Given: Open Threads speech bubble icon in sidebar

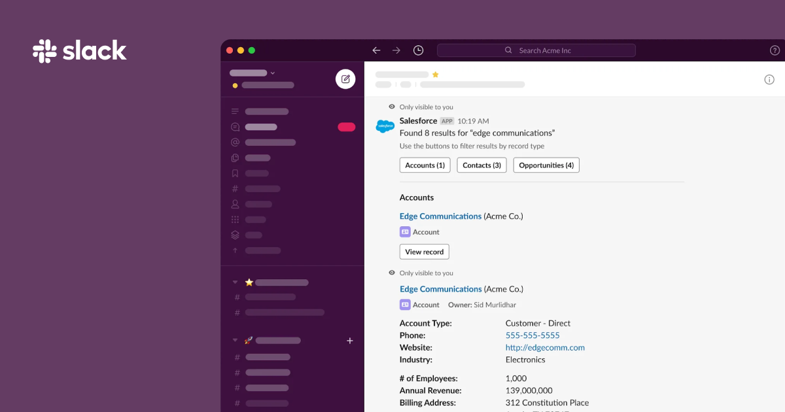Looking at the screenshot, I should pyautogui.click(x=235, y=127).
